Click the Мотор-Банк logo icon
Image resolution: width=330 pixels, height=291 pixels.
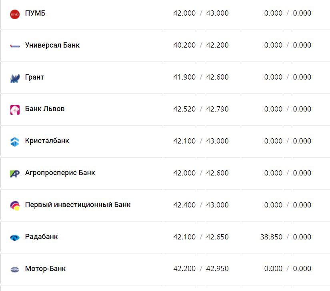click(x=15, y=269)
